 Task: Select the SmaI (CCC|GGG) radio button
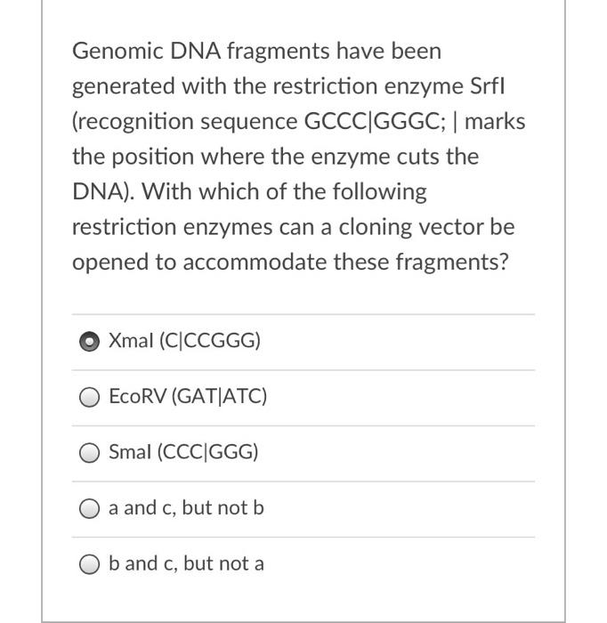coord(89,452)
